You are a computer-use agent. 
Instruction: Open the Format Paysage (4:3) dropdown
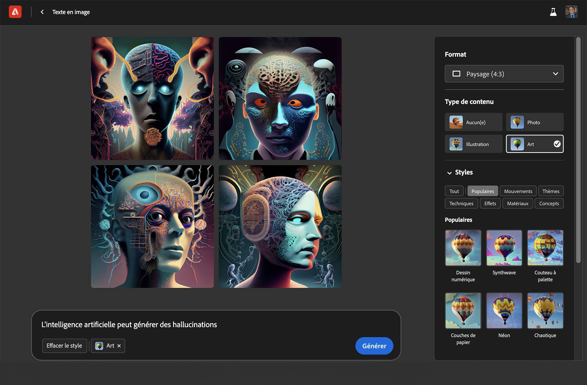point(504,74)
